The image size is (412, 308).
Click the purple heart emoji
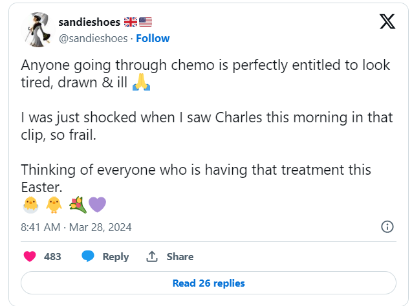pos(97,205)
